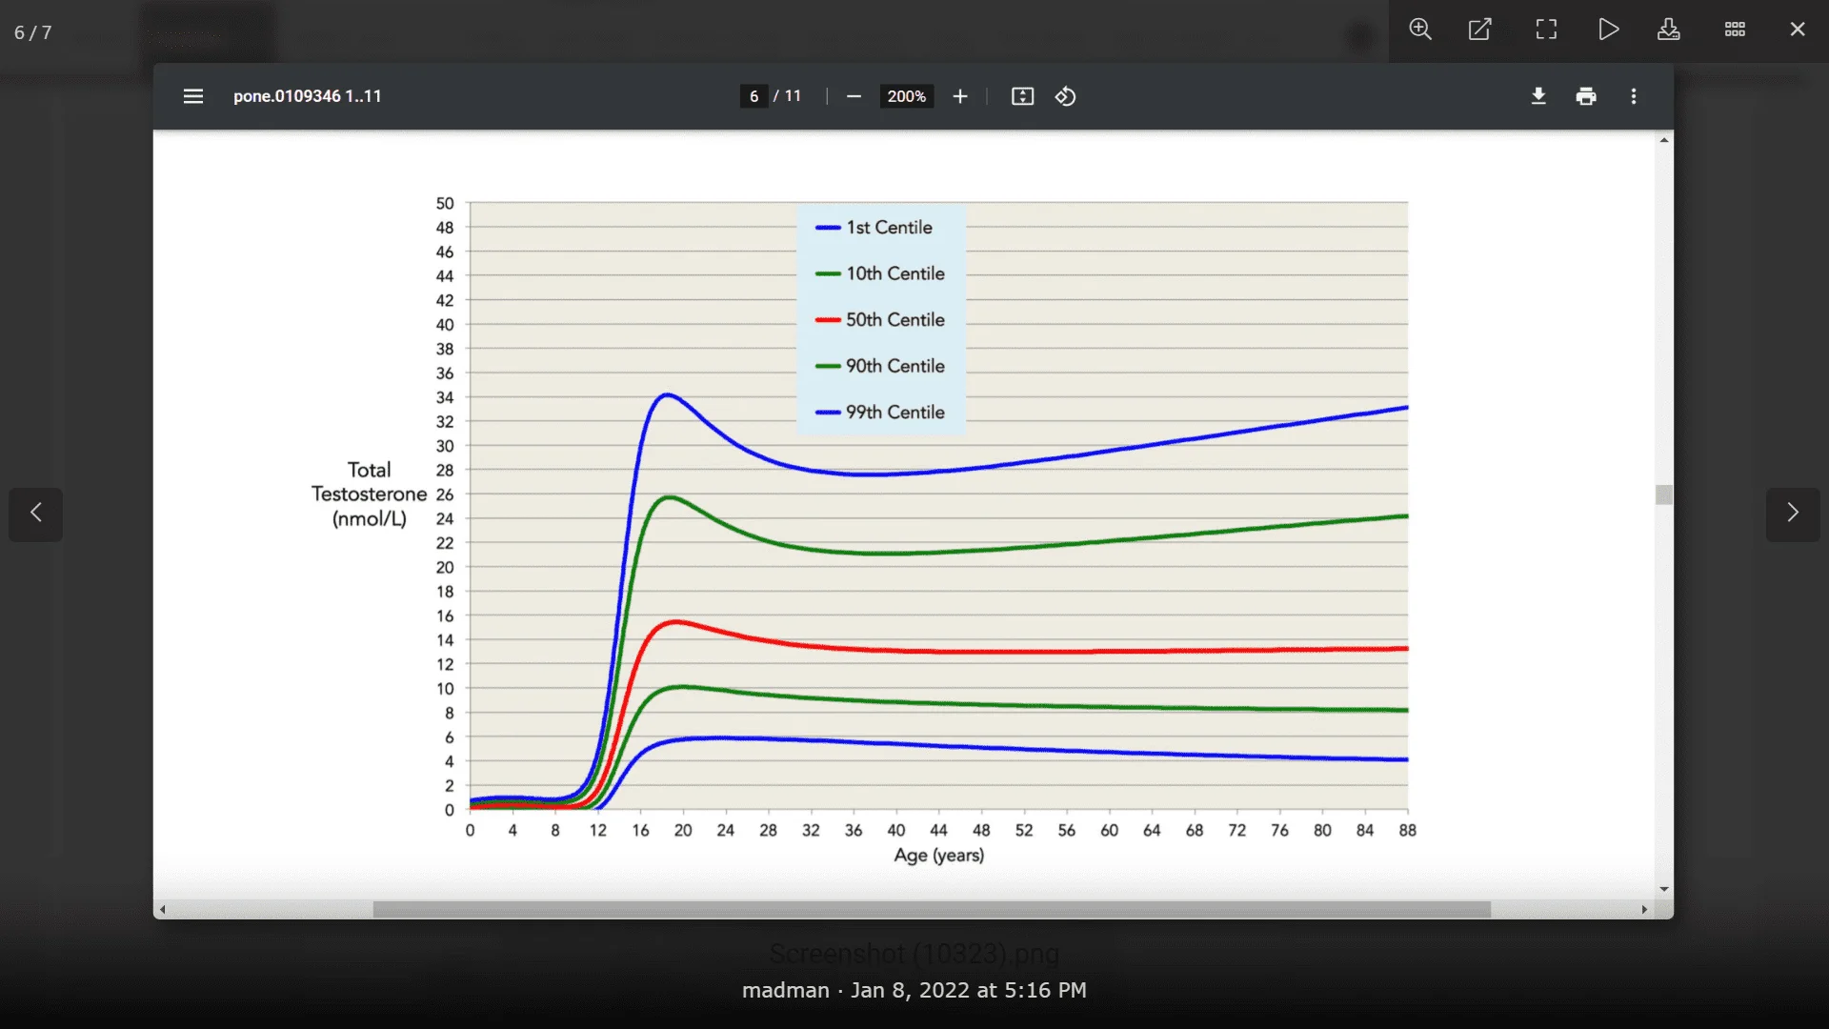Click the scroll down arrow

click(x=1664, y=889)
